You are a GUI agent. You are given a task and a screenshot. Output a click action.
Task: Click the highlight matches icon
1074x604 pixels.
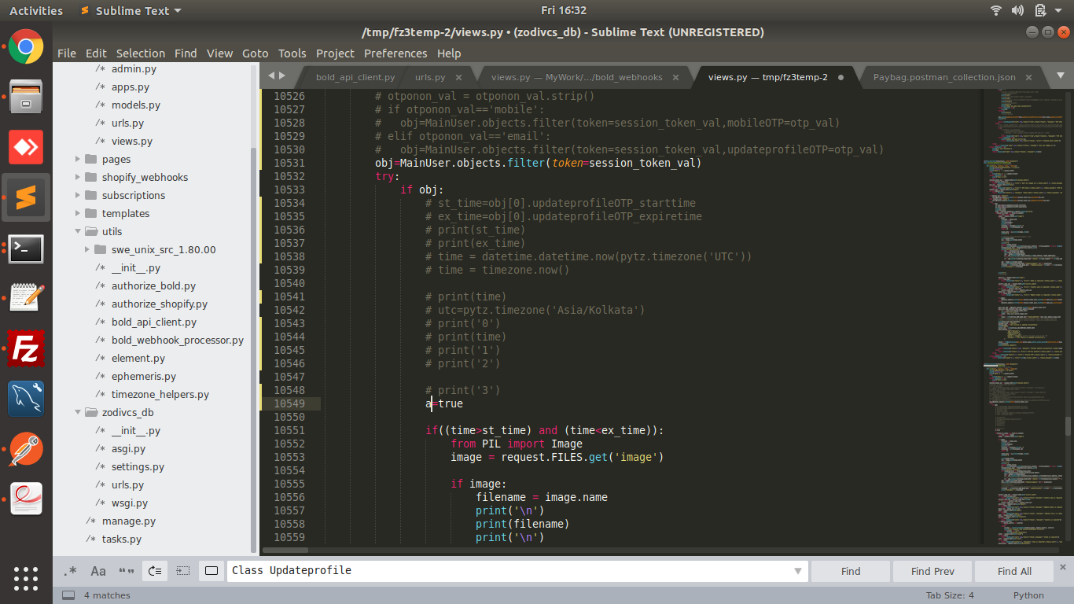(211, 571)
